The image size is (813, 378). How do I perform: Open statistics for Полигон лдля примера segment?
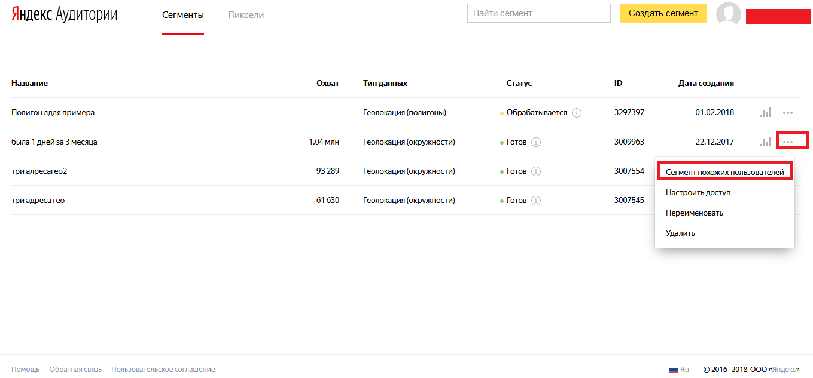point(765,112)
